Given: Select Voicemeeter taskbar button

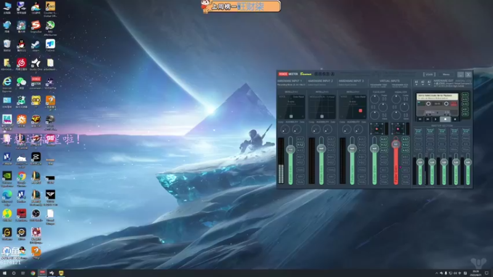Looking at the screenshot, I should (x=42, y=273).
